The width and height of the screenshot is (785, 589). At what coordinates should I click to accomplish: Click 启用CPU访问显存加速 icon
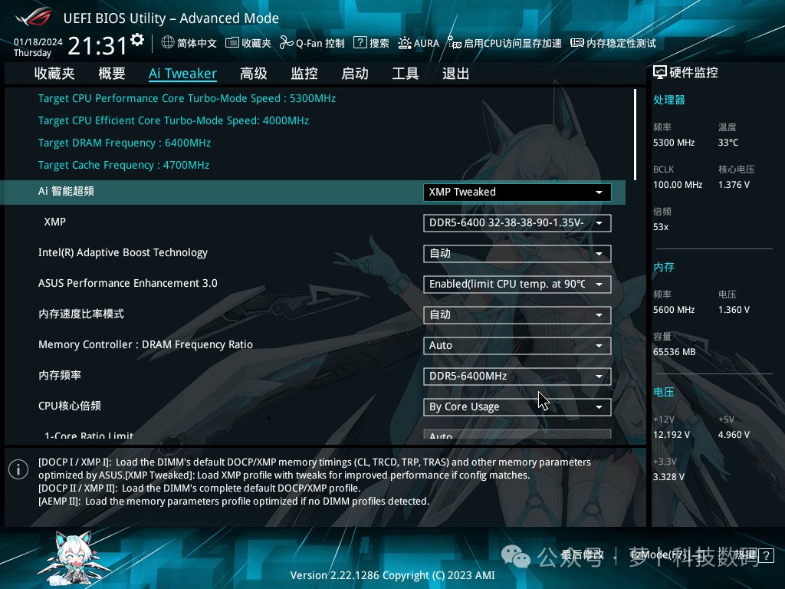point(454,43)
